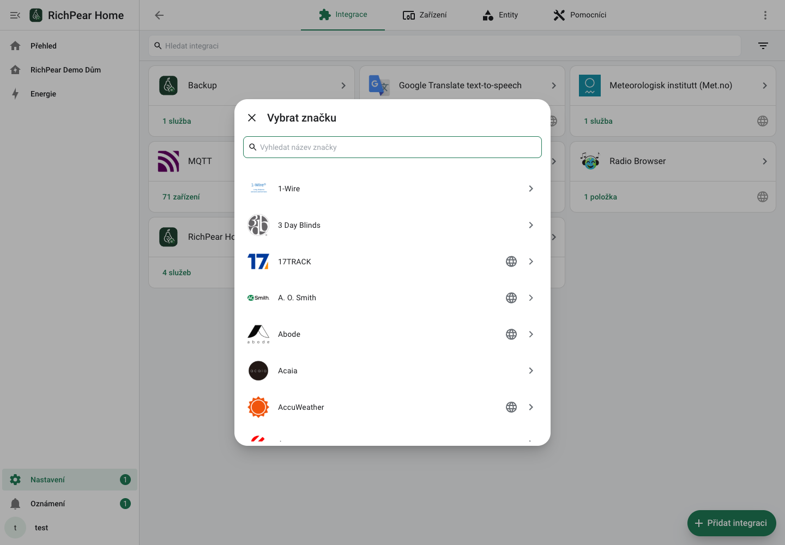Open Meteorologisk institutt (Met.no) integration
The height and width of the screenshot is (545, 785).
[673, 86]
